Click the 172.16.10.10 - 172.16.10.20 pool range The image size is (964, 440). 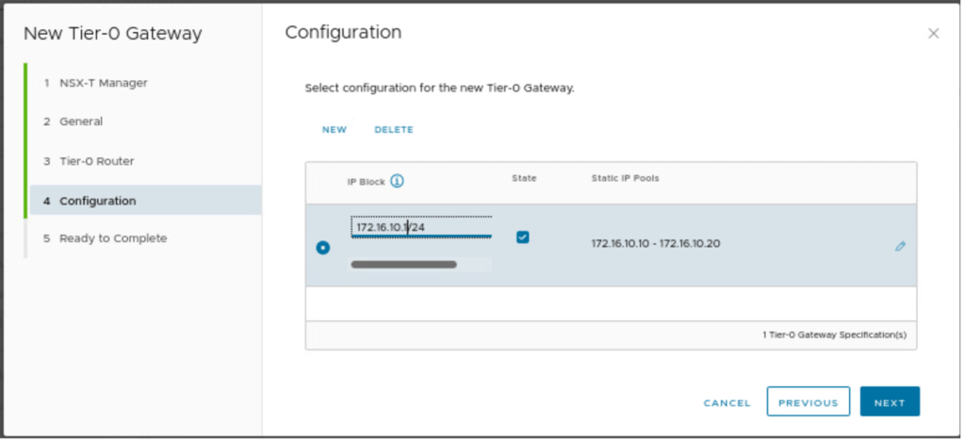coord(656,244)
